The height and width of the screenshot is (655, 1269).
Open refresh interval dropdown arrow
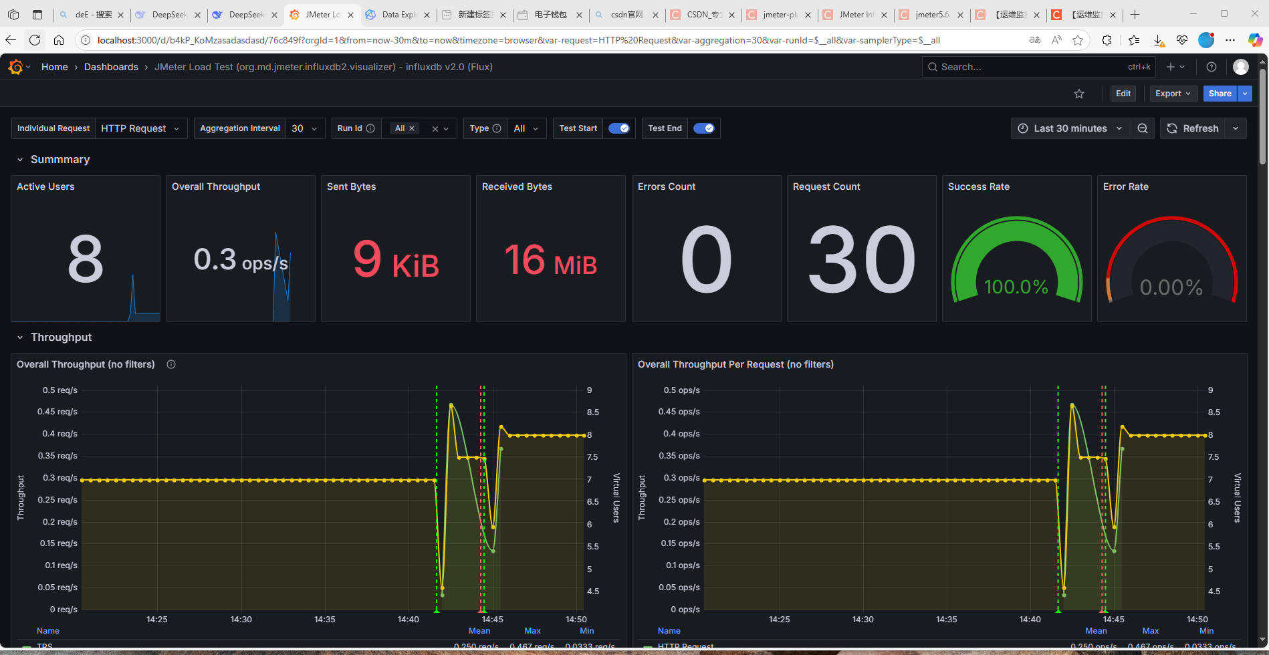(1236, 128)
